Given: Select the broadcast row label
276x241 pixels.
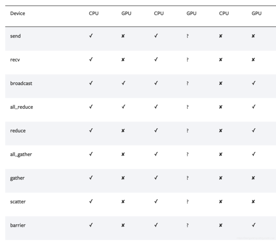Looking at the screenshot, I should click(x=21, y=83).
